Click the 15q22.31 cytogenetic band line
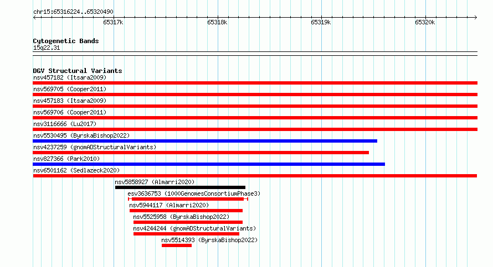The width and height of the screenshot is (493, 267). pos(255,54)
